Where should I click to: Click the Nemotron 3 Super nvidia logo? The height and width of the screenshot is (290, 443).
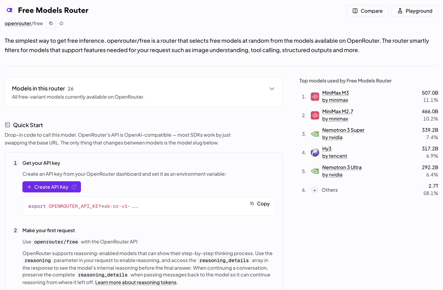tap(315, 134)
